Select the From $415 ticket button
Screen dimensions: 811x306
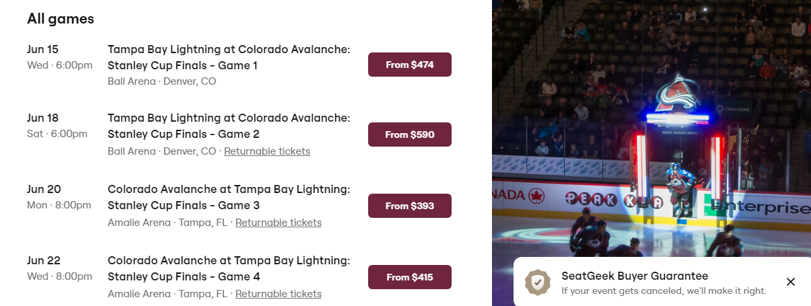tap(409, 277)
